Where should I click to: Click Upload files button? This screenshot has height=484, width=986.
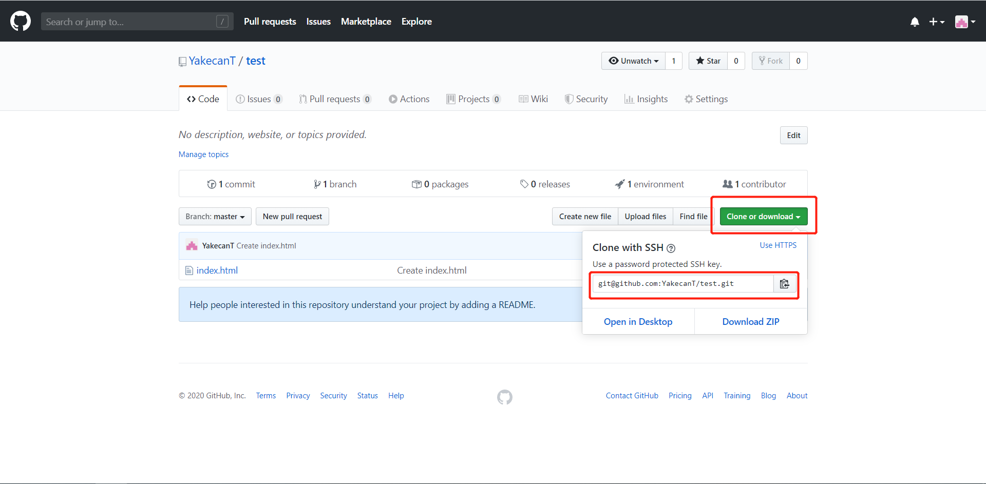(646, 217)
